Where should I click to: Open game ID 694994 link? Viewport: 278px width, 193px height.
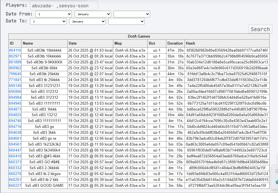[x=15, y=97]
